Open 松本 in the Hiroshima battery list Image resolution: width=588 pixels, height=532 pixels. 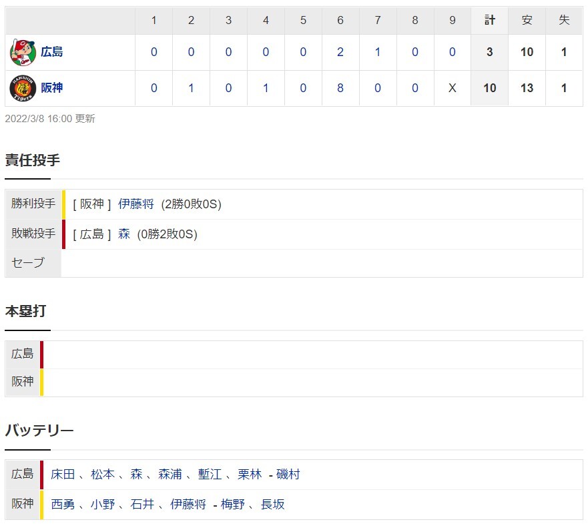click(102, 474)
